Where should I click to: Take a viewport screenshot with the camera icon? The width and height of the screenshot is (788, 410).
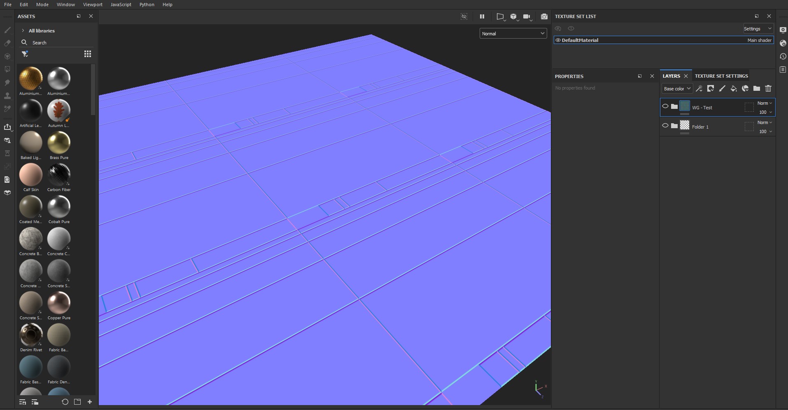click(543, 16)
